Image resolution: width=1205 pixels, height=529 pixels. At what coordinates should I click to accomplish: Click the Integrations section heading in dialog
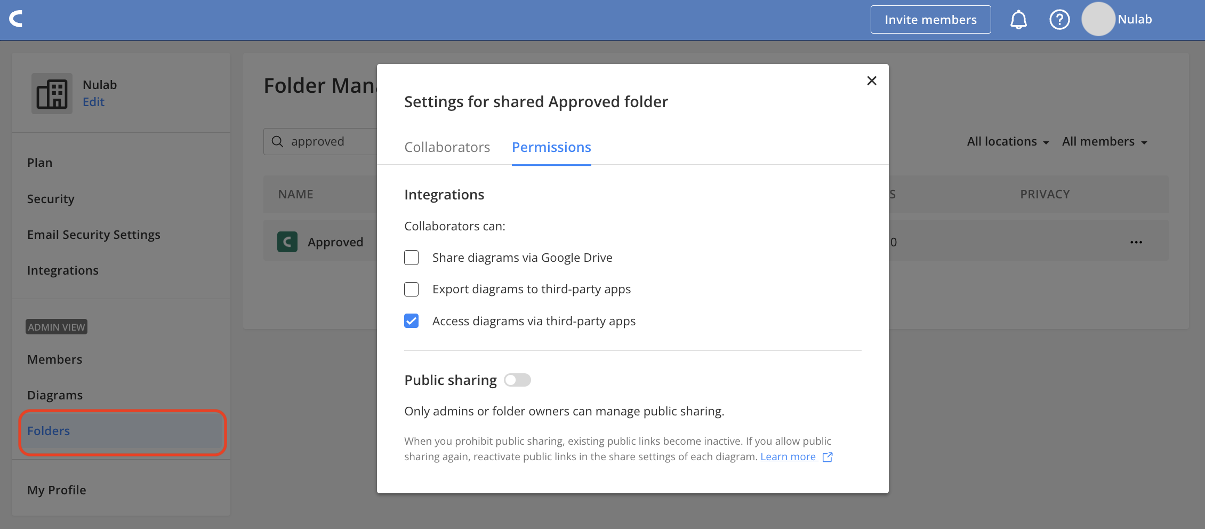point(444,195)
